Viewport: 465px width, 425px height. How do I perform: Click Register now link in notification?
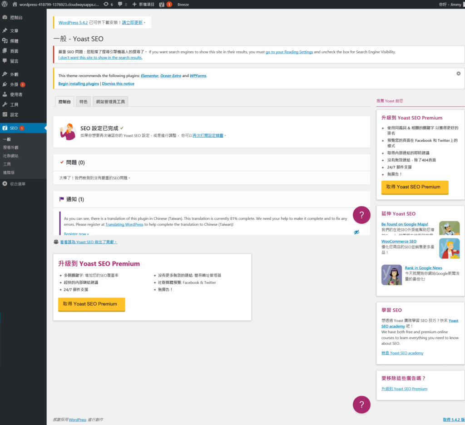click(76, 234)
